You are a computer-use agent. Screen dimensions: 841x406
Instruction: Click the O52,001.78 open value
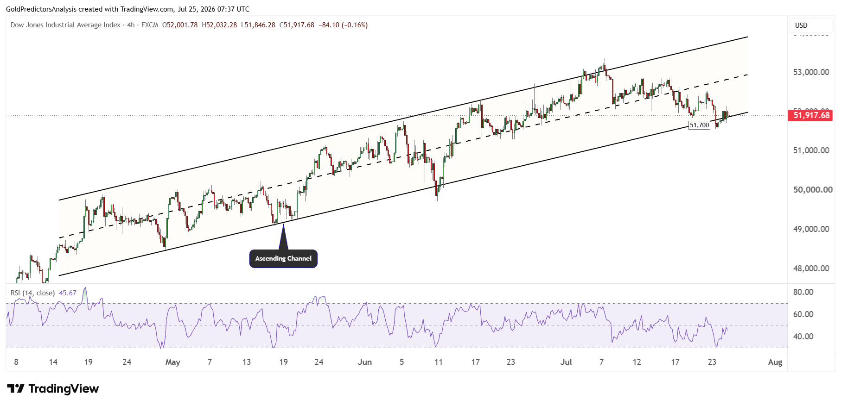click(180, 25)
